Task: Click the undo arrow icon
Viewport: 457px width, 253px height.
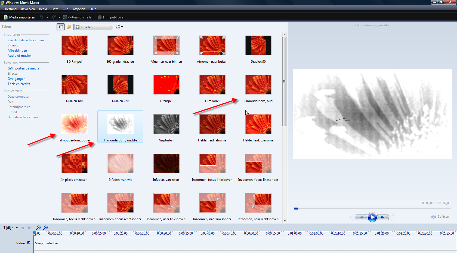Action: (41, 17)
